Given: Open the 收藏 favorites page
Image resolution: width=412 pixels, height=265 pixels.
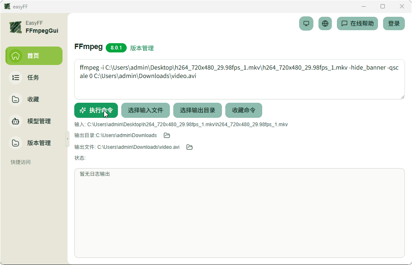Looking at the screenshot, I should click(34, 99).
